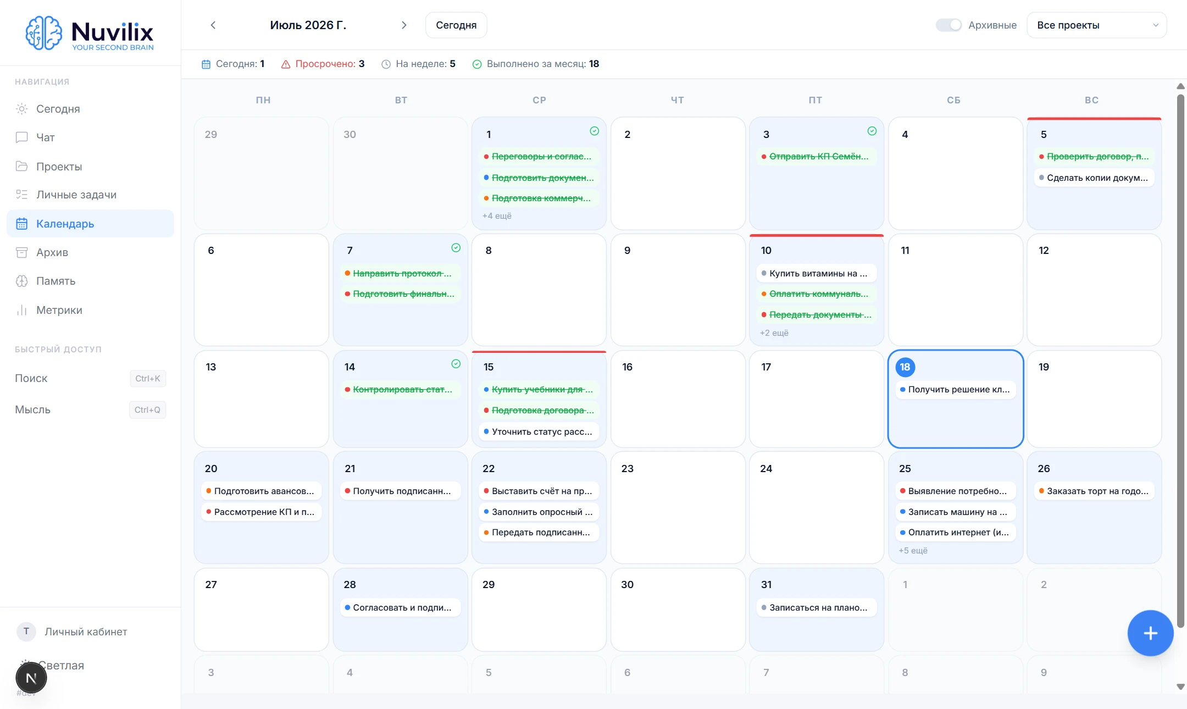Viewport: 1187px width, 709px height.
Task: Go to previous month with left chevron
Action: tap(213, 25)
